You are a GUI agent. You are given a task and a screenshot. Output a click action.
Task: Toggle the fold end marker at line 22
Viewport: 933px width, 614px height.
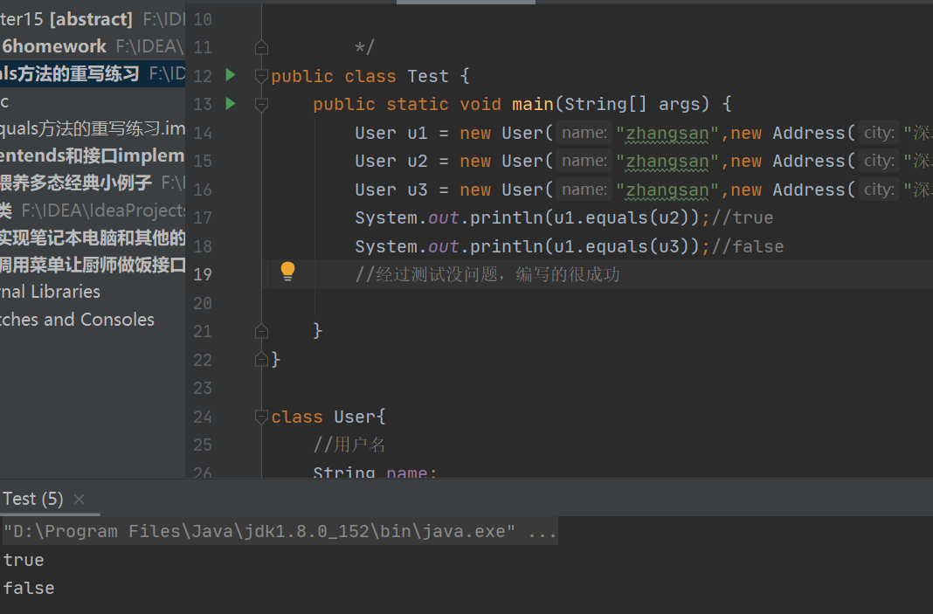coord(261,359)
